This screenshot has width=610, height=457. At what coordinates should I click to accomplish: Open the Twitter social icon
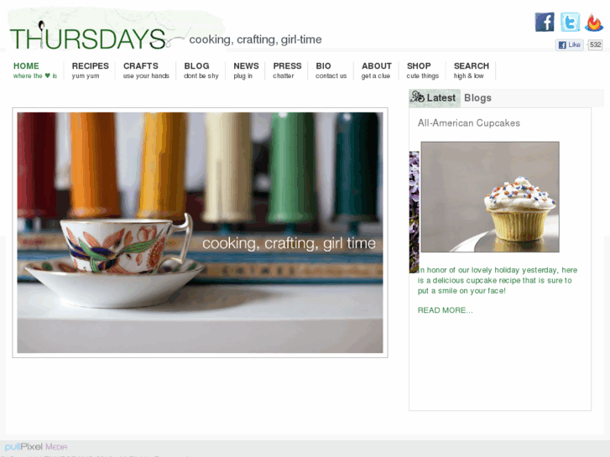coord(570,22)
